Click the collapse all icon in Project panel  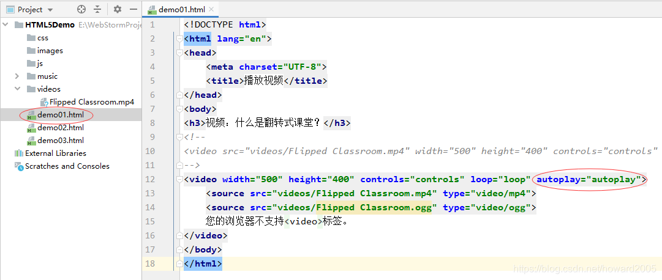pos(97,9)
